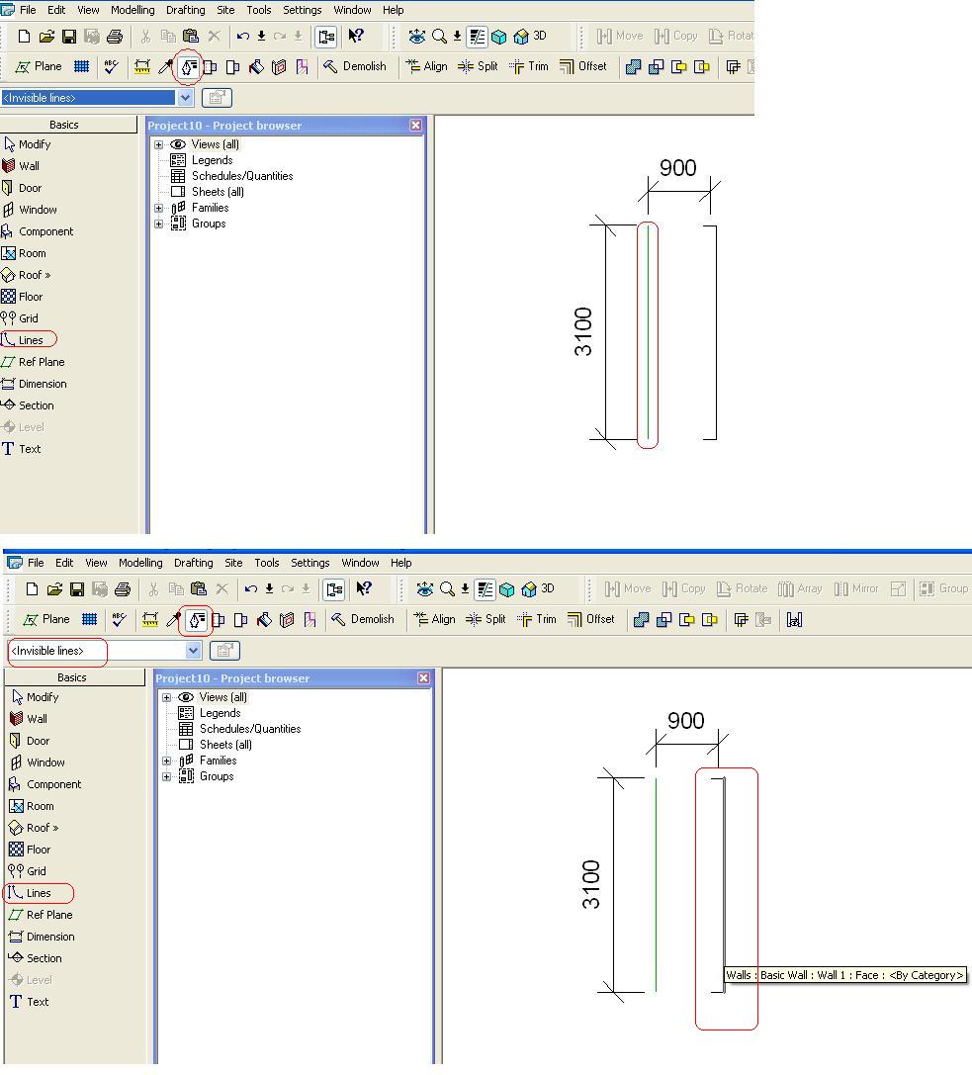Screen dimensions: 972x1075
Task: Expand Views (all) in the upper Project browser
Action: pyautogui.click(x=158, y=144)
